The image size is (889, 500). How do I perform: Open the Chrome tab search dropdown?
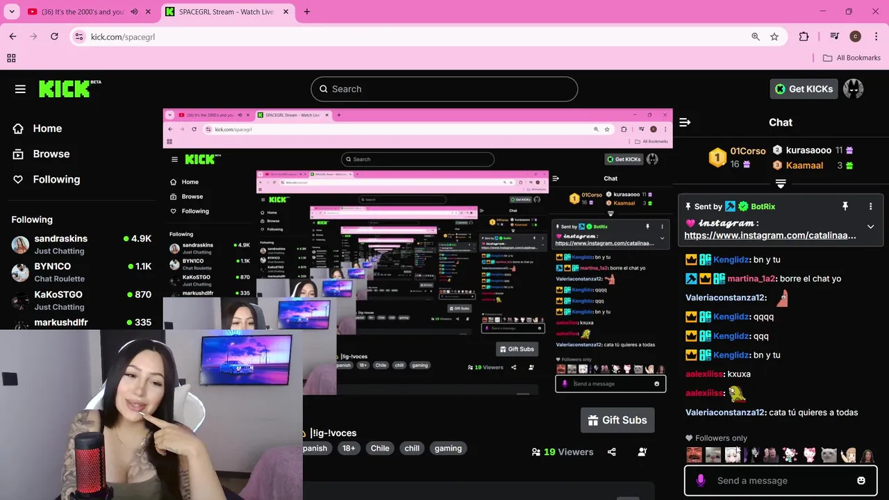[12, 12]
